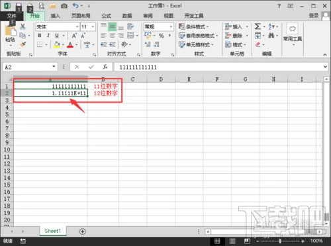Toggle Underline formatting
The height and width of the screenshot is (246, 331).
point(57,36)
